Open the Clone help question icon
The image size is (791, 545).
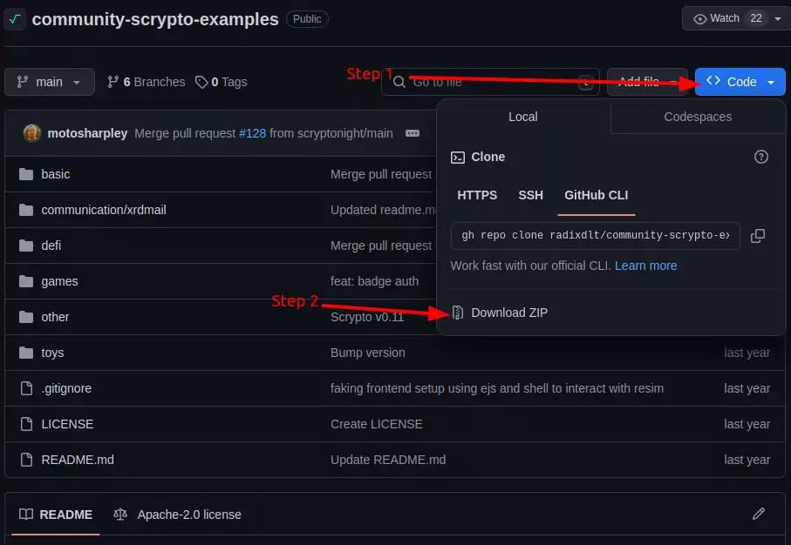[x=760, y=157]
